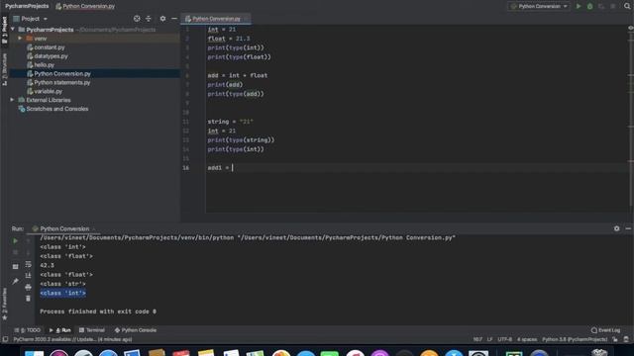Click the PyCharm update available notification
Viewport: 634px width, 356px height.
(72, 339)
